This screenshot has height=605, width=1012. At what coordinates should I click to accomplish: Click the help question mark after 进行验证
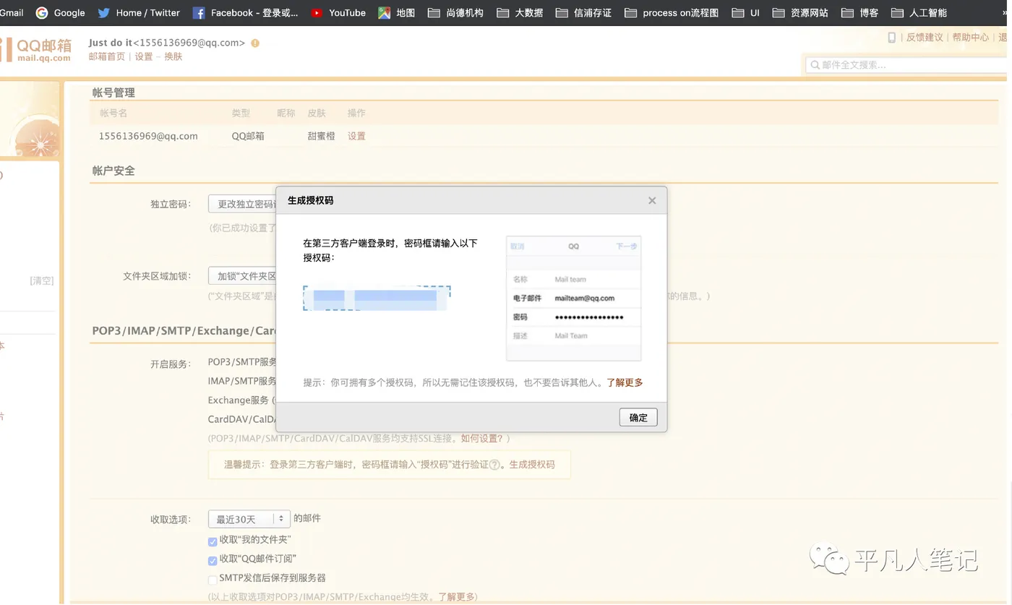click(495, 465)
